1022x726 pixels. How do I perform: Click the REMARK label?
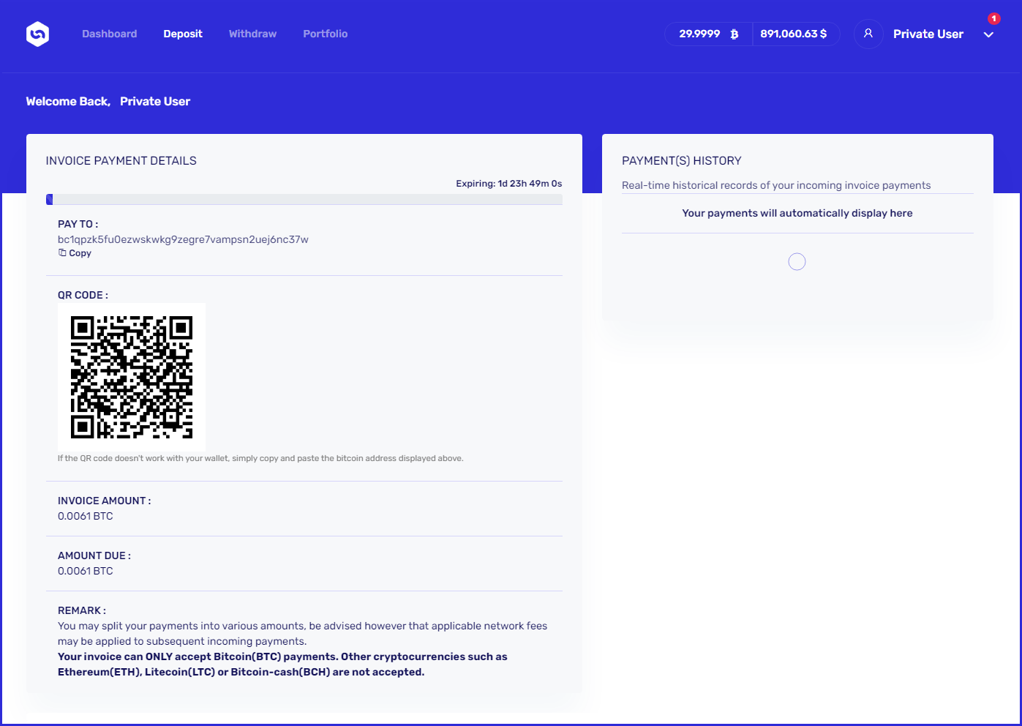(x=82, y=610)
